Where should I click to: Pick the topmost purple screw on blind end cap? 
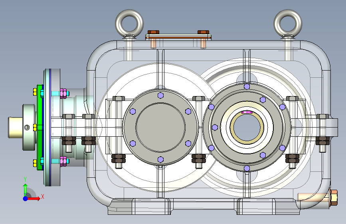(161, 96)
